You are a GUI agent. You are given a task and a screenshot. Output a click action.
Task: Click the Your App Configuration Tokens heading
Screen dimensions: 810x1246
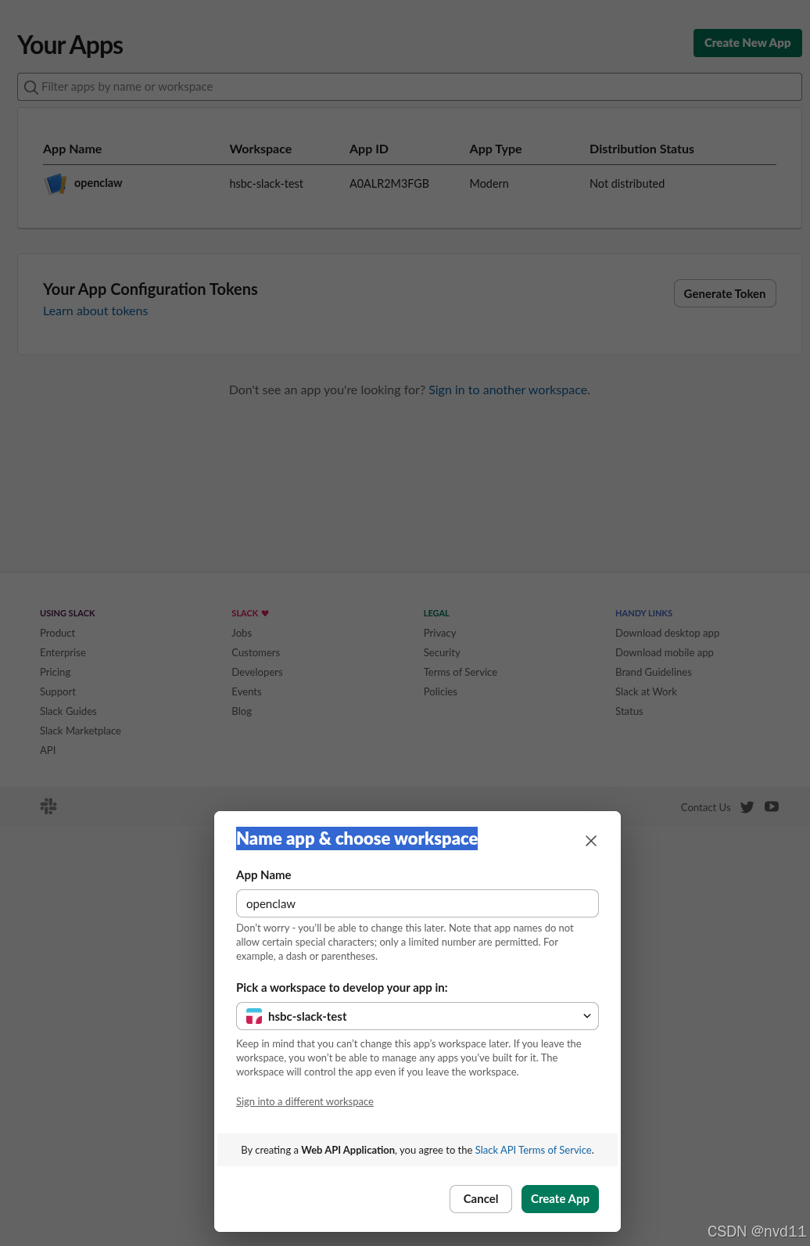pos(150,289)
